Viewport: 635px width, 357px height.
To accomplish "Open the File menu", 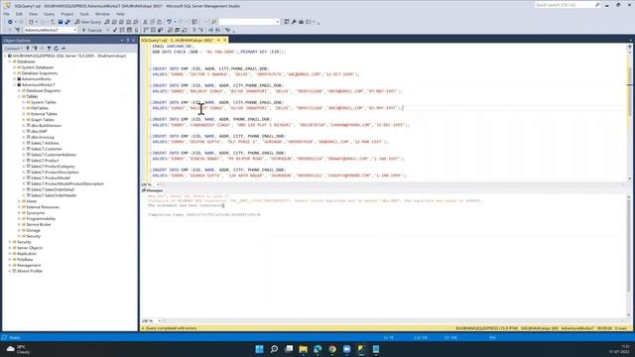I will pyautogui.click(x=7, y=14).
